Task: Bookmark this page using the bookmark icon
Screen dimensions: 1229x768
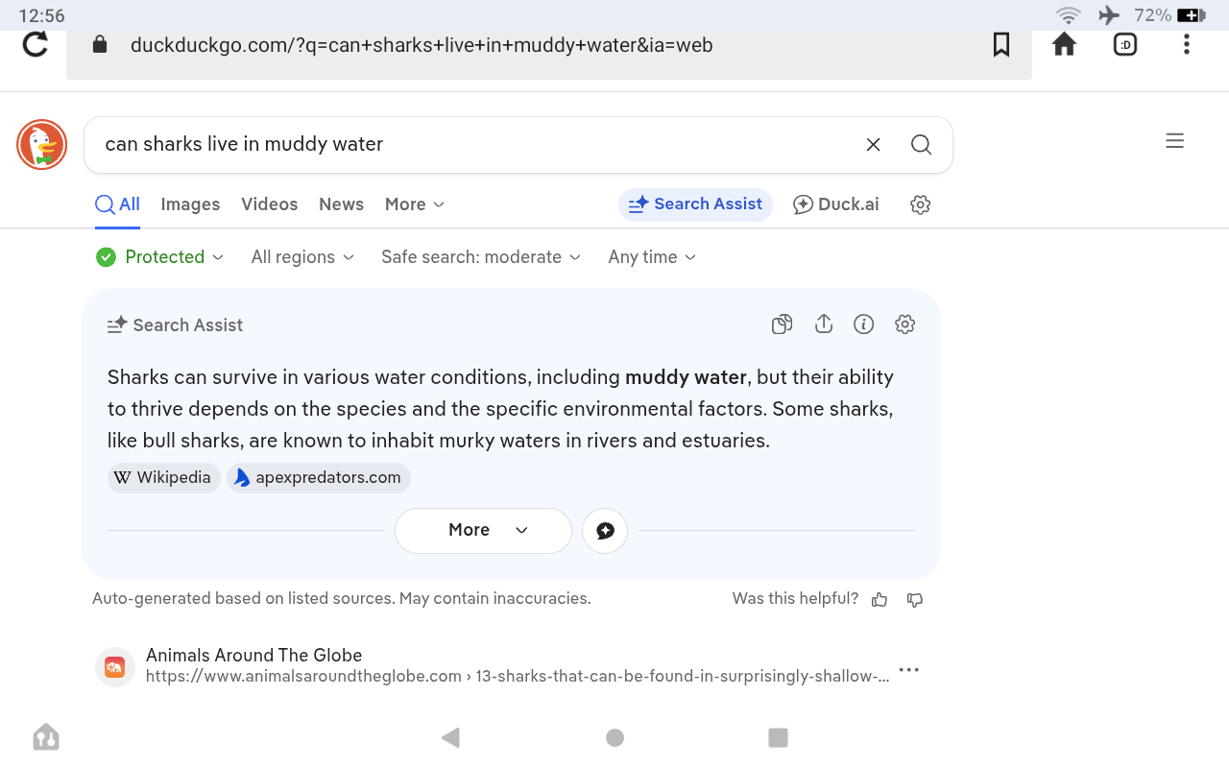Action: (1001, 44)
